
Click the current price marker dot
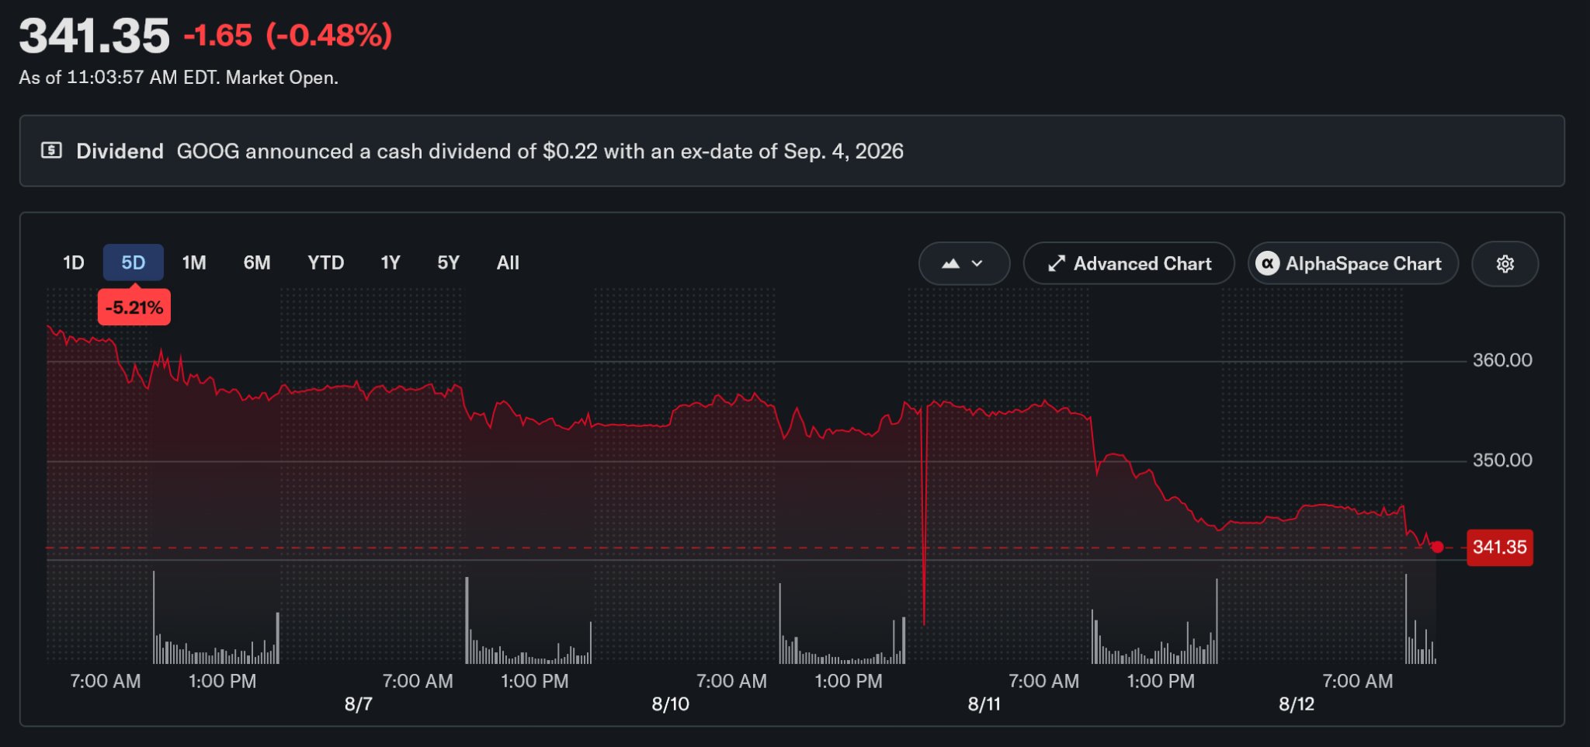(x=1438, y=547)
